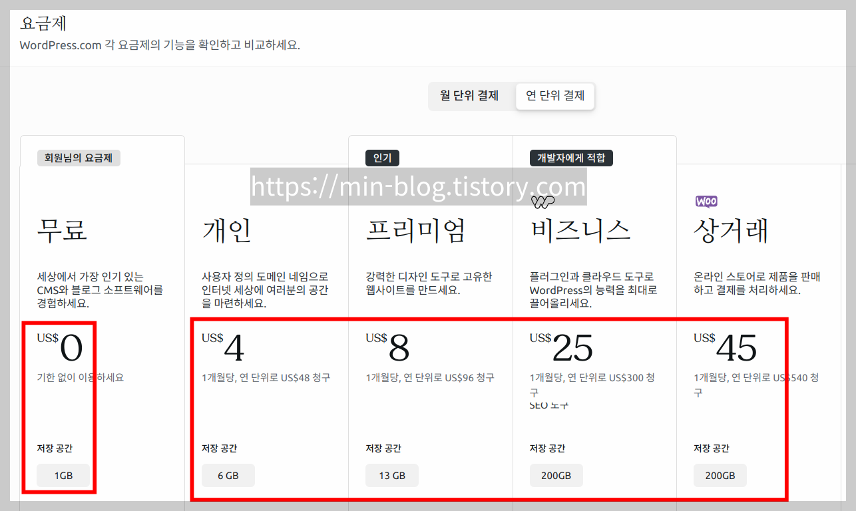Click the 개인 plan domain description
Viewport: 856px width, 511px height.
265,289
